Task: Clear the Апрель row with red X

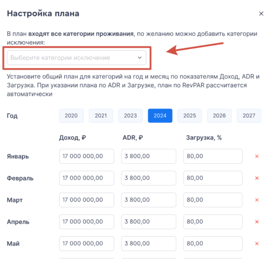Action: (x=257, y=222)
